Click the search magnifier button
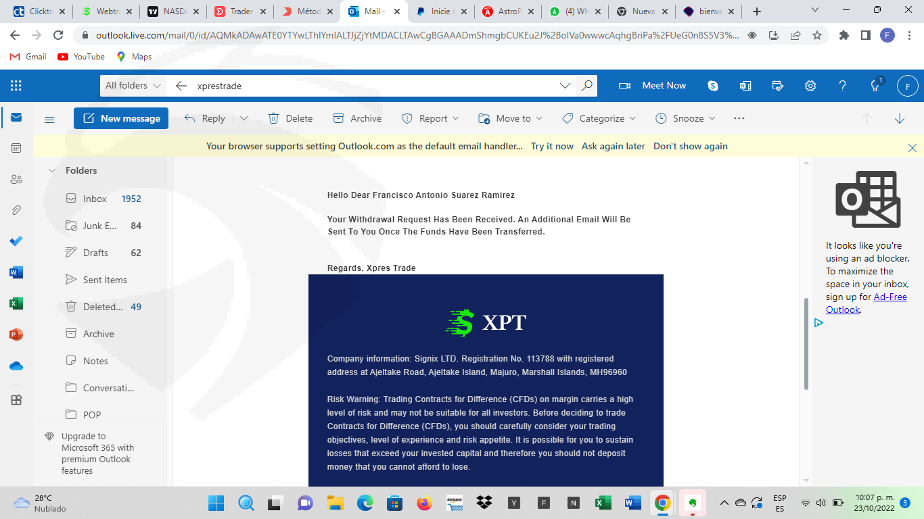The width and height of the screenshot is (924, 519). click(586, 86)
